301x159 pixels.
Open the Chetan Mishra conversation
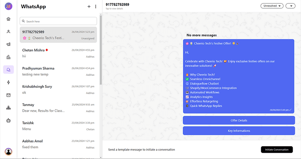[58, 53]
